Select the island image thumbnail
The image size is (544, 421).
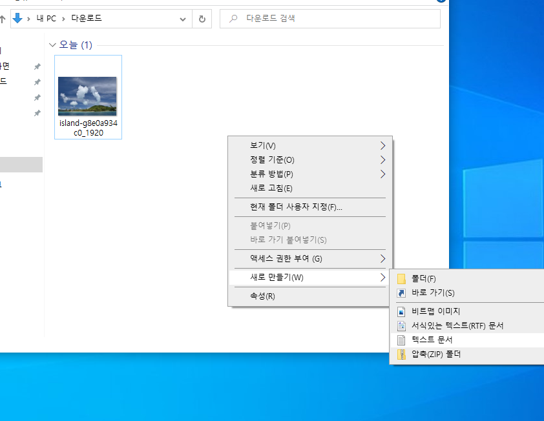(87, 96)
